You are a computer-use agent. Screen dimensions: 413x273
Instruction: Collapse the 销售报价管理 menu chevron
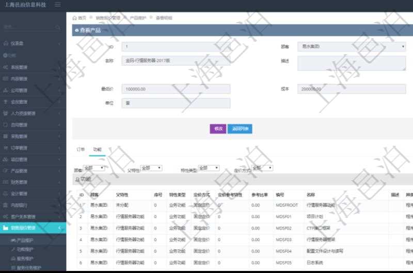[59, 228]
